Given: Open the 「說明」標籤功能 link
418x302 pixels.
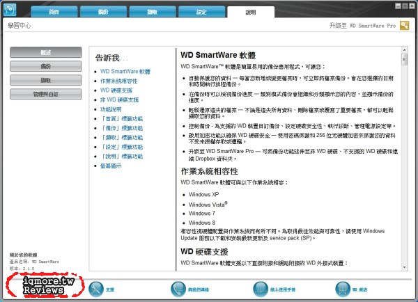Looking at the screenshot, I should (x=121, y=157).
